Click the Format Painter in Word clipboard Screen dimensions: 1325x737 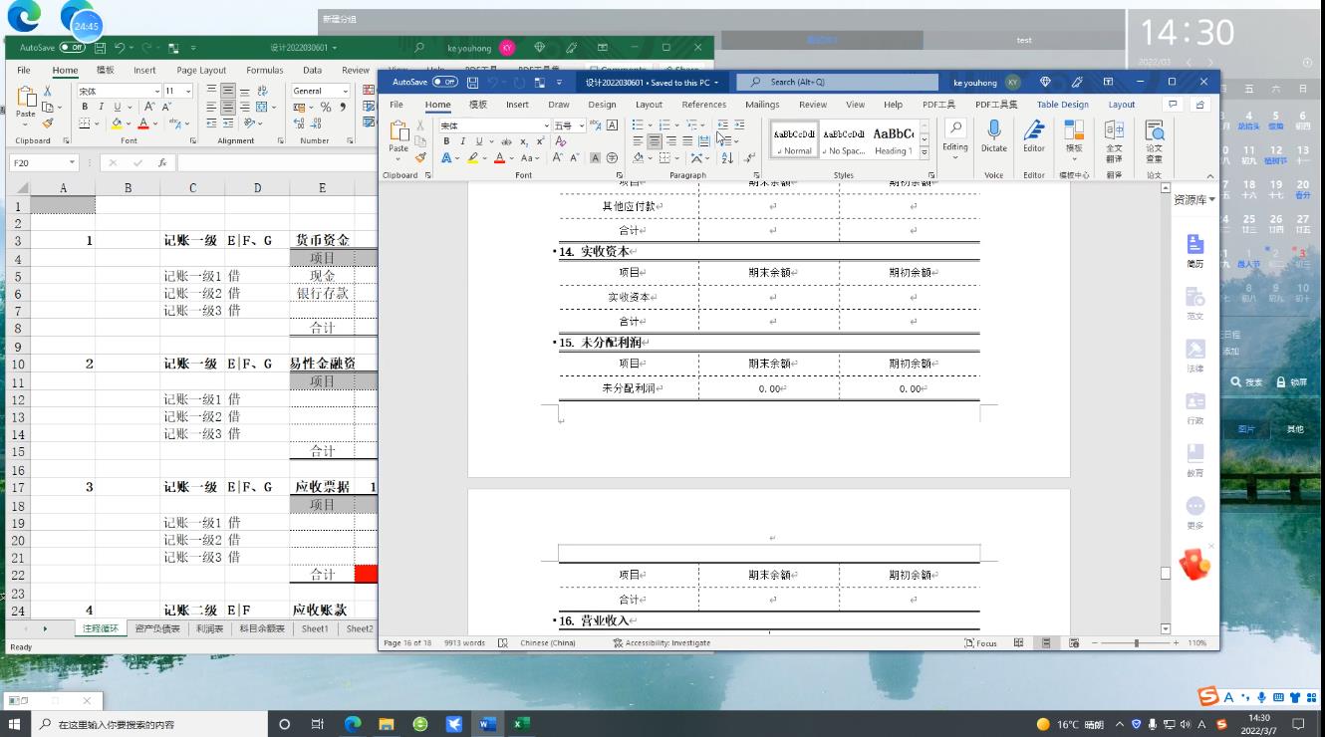coord(420,157)
